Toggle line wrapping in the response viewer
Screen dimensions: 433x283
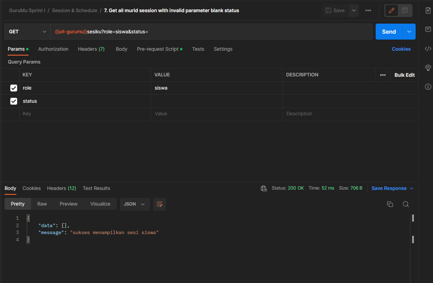[160, 204]
